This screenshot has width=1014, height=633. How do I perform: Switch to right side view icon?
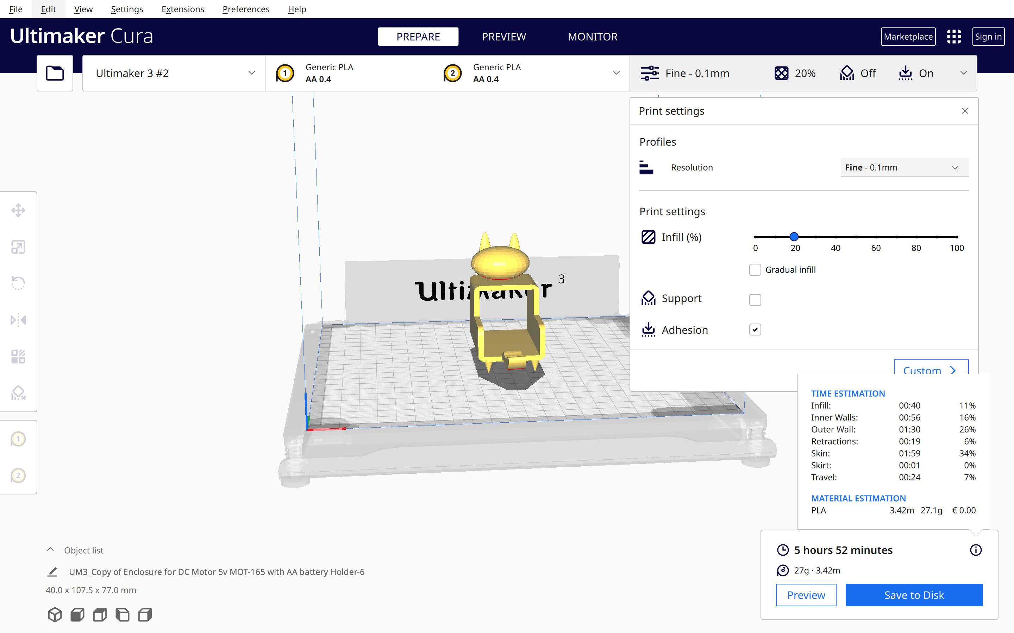[x=145, y=615]
